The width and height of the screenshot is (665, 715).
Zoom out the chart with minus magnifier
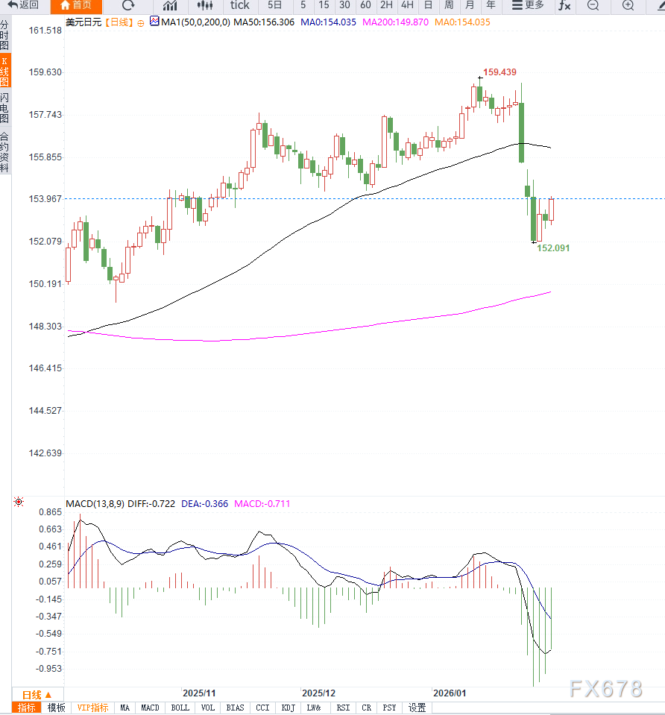[593, 5]
